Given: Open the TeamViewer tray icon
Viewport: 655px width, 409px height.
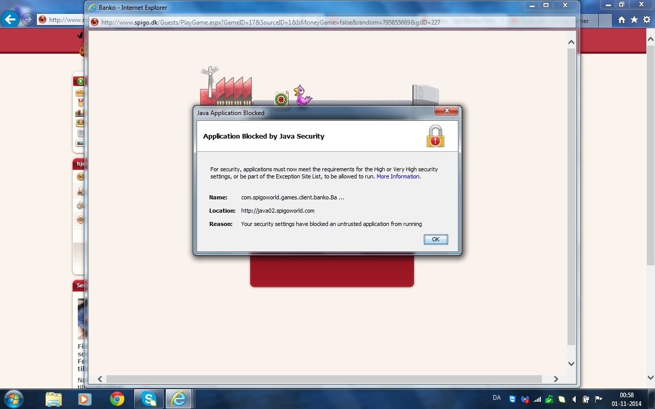Looking at the screenshot, I should [x=512, y=399].
